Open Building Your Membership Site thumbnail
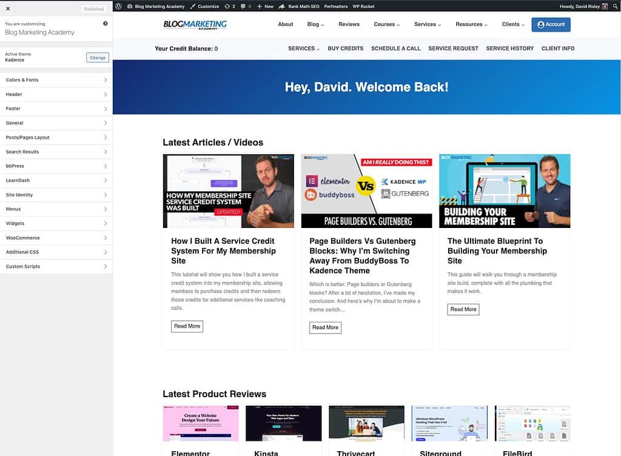This screenshot has height=456, width=621. point(505,191)
